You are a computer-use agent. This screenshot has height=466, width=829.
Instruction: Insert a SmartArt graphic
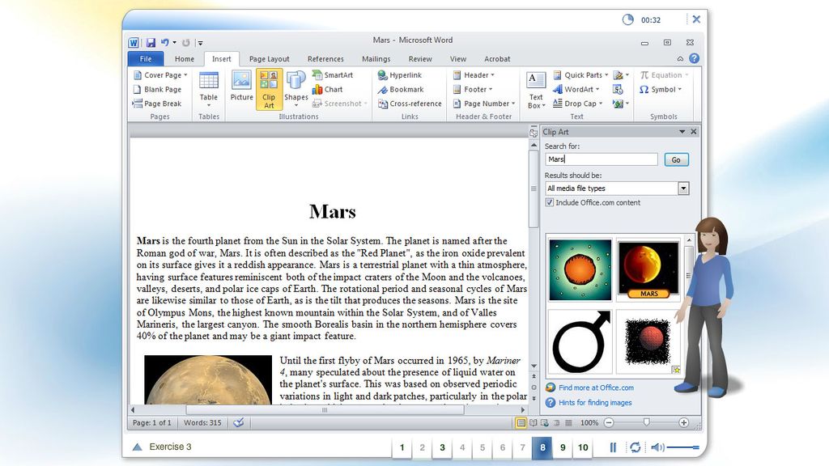[333, 75]
